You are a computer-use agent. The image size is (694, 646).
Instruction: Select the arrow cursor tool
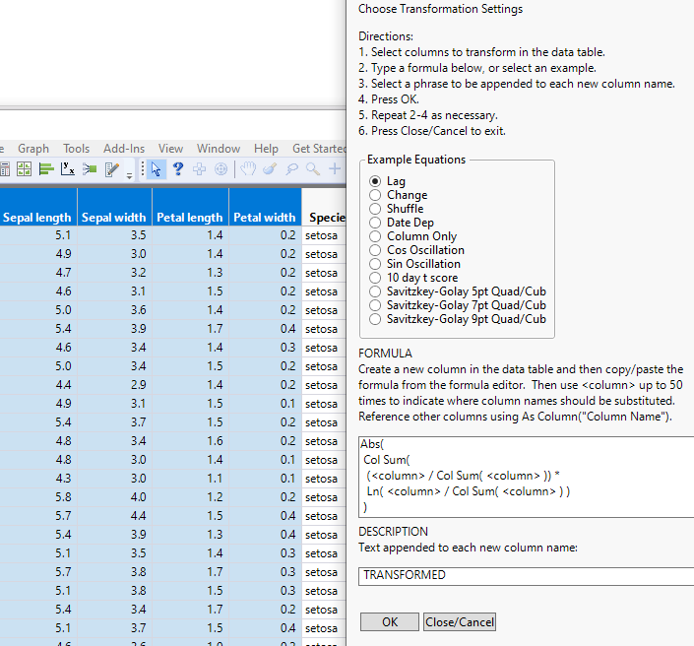(x=157, y=169)
